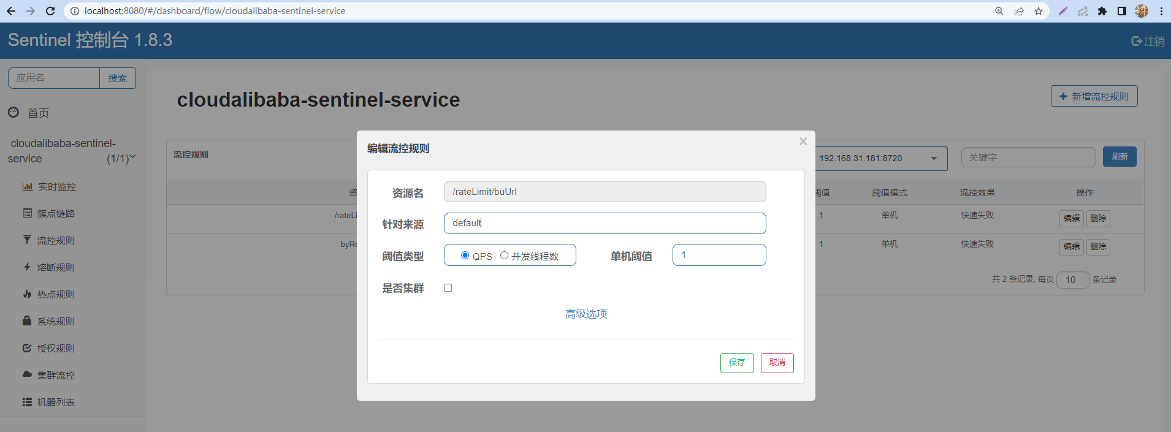Viewport: 1171px width, 432px height.
Task: Click the lightning icon beside 熔断规则
Action: pyautogui.click(x=27, y=267)
